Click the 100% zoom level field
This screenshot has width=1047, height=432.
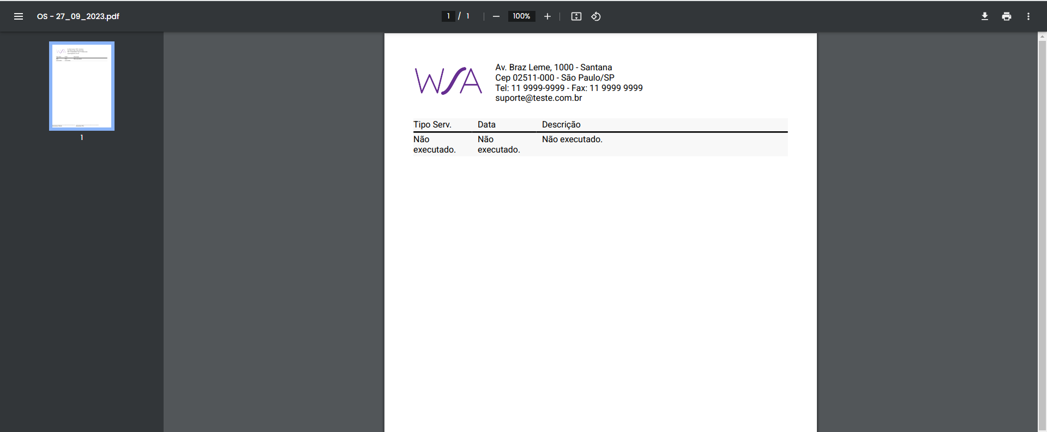521,16
